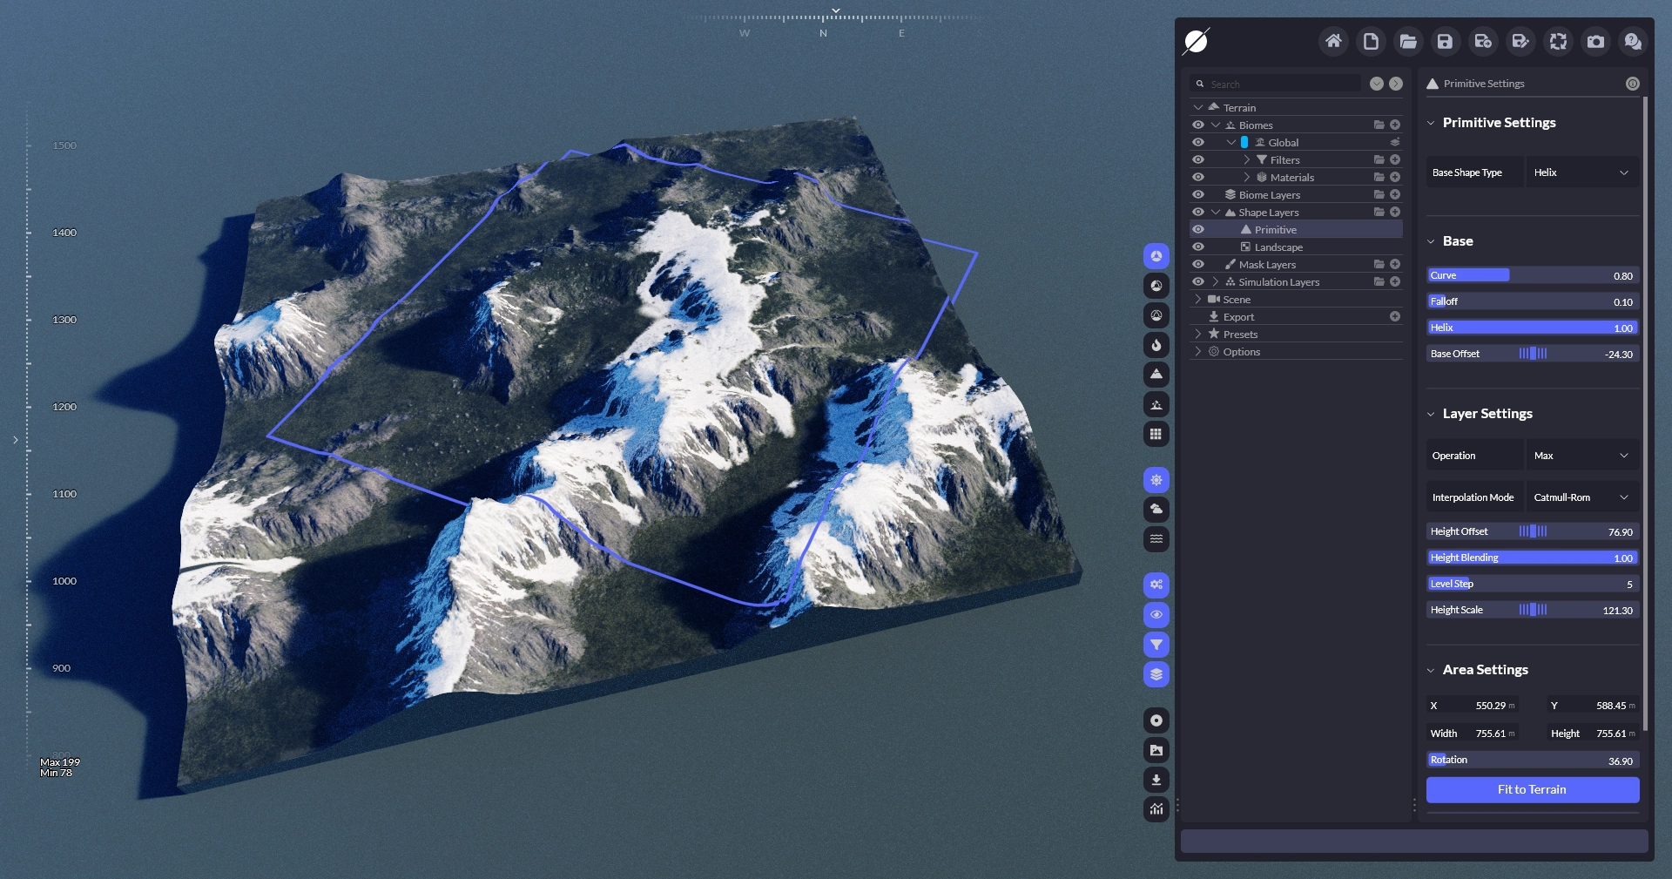Click the refresh arrows icon in top toolbar
The image size is (1672, 879).
coord(1558,42)
